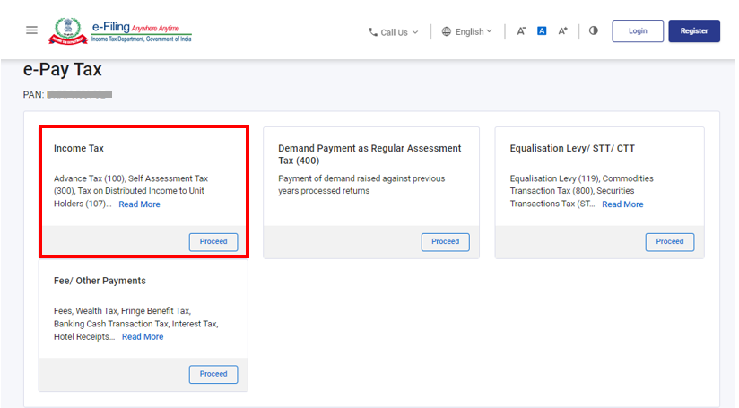Decrease font size with A- icon
The image size is (739, 408).
pos(521,31)
